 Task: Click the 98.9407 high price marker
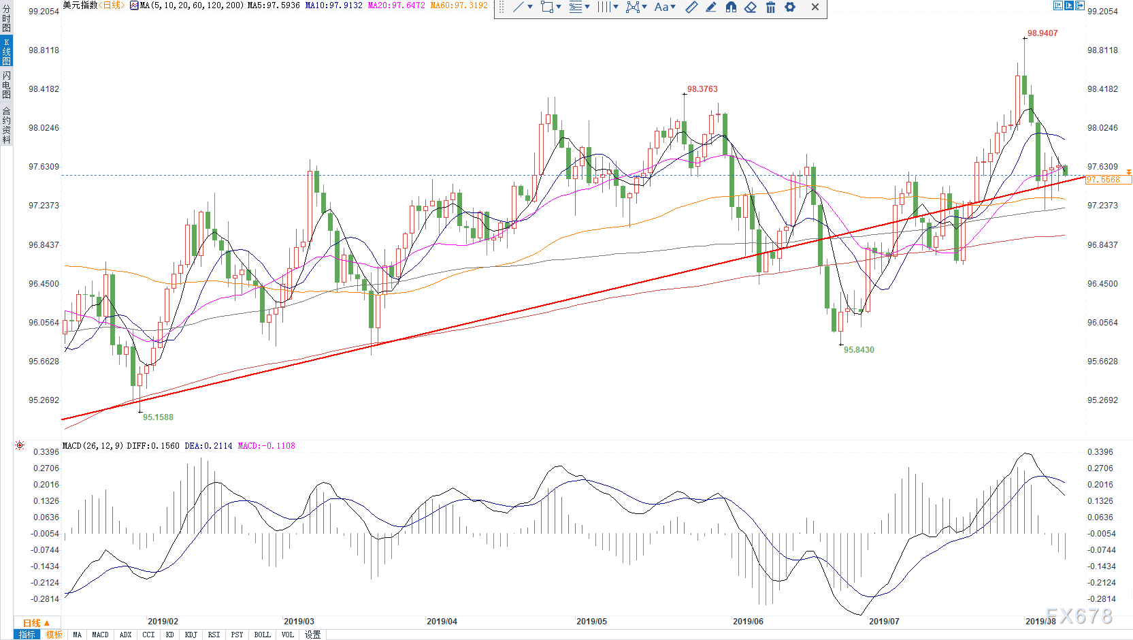pos(1042,33)
